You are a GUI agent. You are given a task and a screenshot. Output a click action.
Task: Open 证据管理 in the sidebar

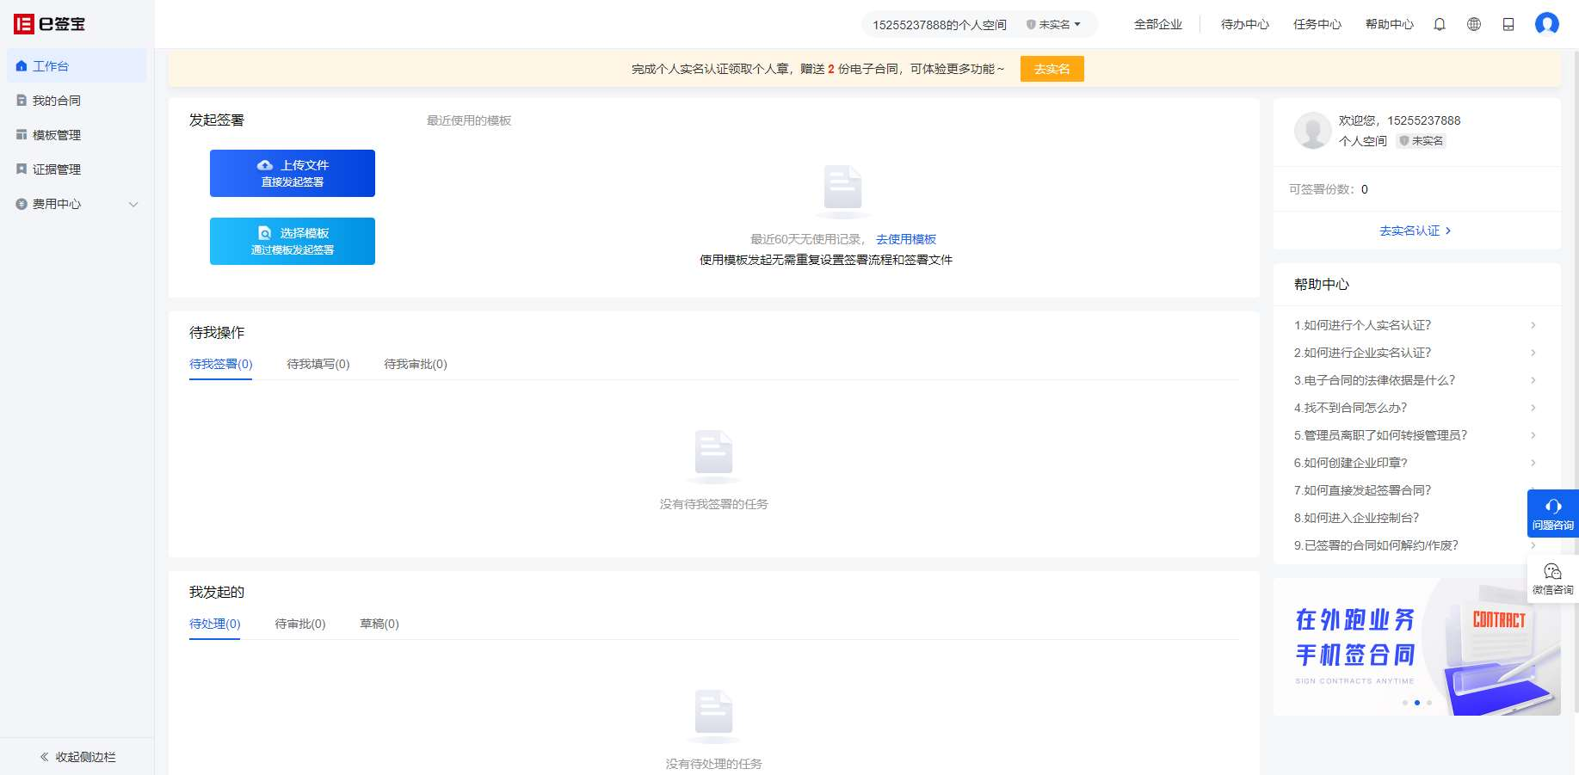coord(77,169)
